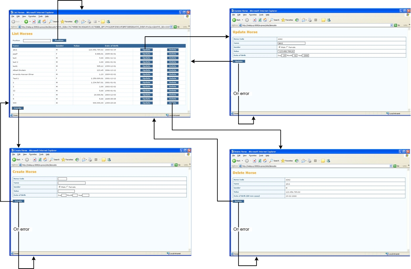
Task: Click the Stop icon in Update Horse window
Action: pos(254,20)
